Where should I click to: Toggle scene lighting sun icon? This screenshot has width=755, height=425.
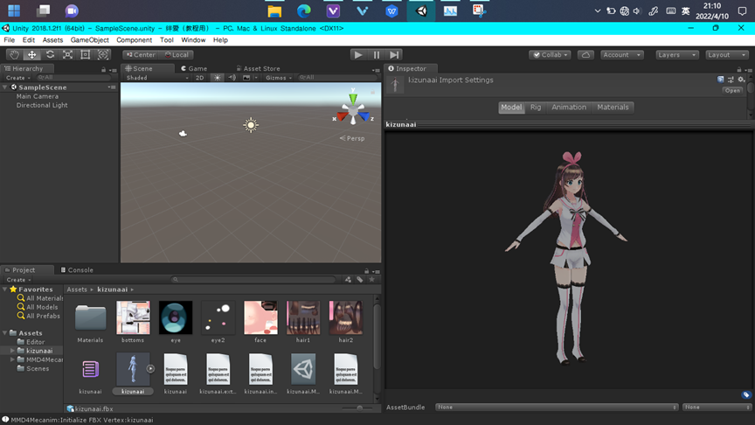tap(218, 78)
